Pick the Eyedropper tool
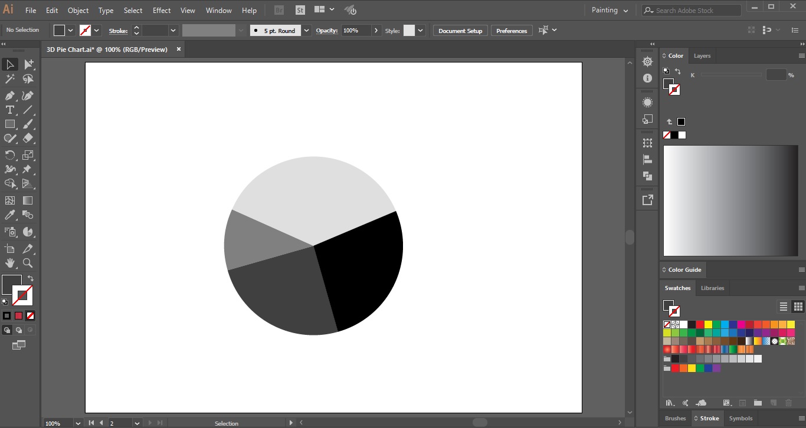Screen dimensions: 806x428 (x=10, y=215)
